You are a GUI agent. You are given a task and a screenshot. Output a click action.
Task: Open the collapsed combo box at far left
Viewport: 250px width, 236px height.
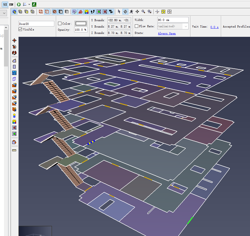click(5, 13)
